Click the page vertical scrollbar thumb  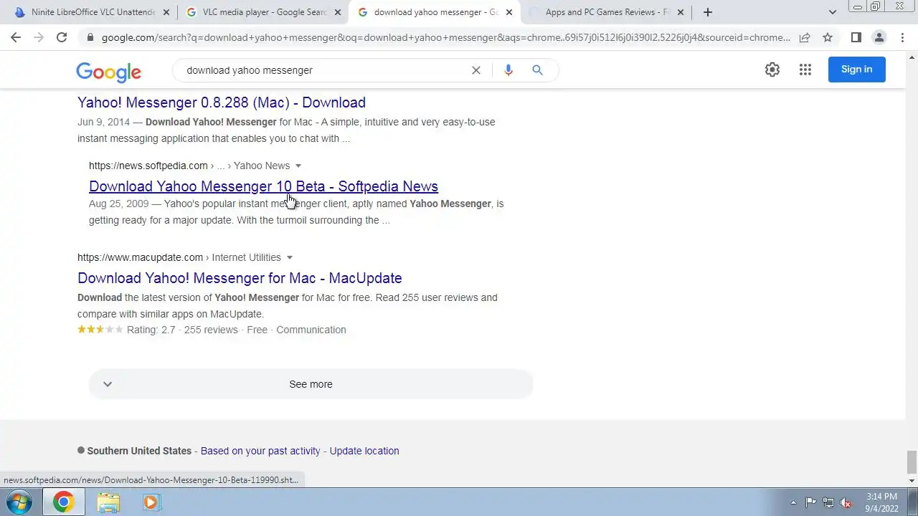[x=912, y=462]
